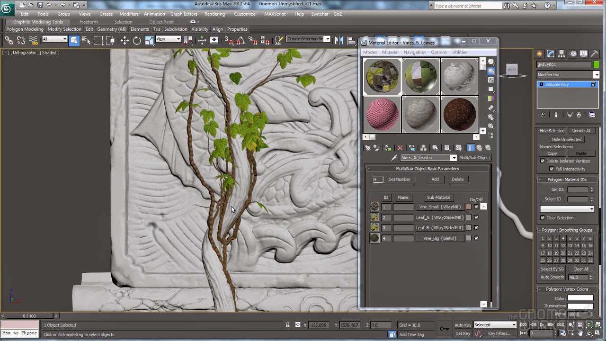Disable the Leaf_A sub-material checkbox

click(x=476, y=217)
